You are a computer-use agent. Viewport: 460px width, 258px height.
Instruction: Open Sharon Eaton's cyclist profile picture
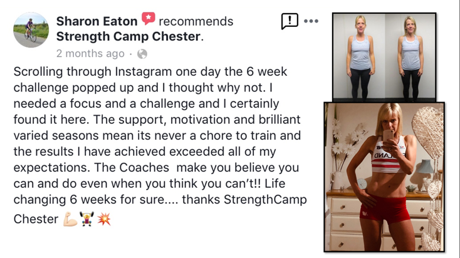click(x=31, y=30)
